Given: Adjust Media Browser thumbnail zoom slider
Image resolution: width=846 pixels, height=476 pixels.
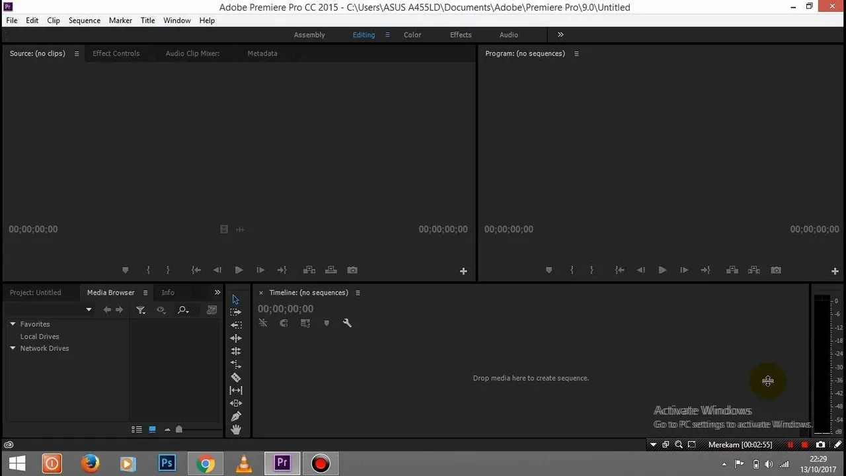Looking at the screenshot, I should [178, 429].
